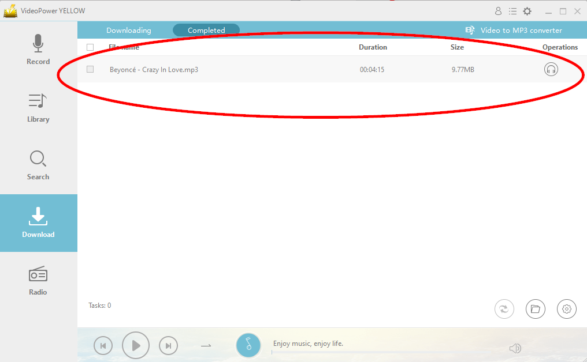Switch to the Downloading tab
The height and width of the screenshot is (362, 587).
click(128, 30)
